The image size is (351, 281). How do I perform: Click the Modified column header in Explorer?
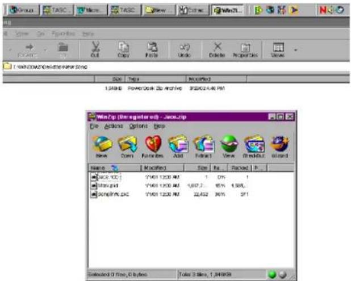[x=216, y=79]
